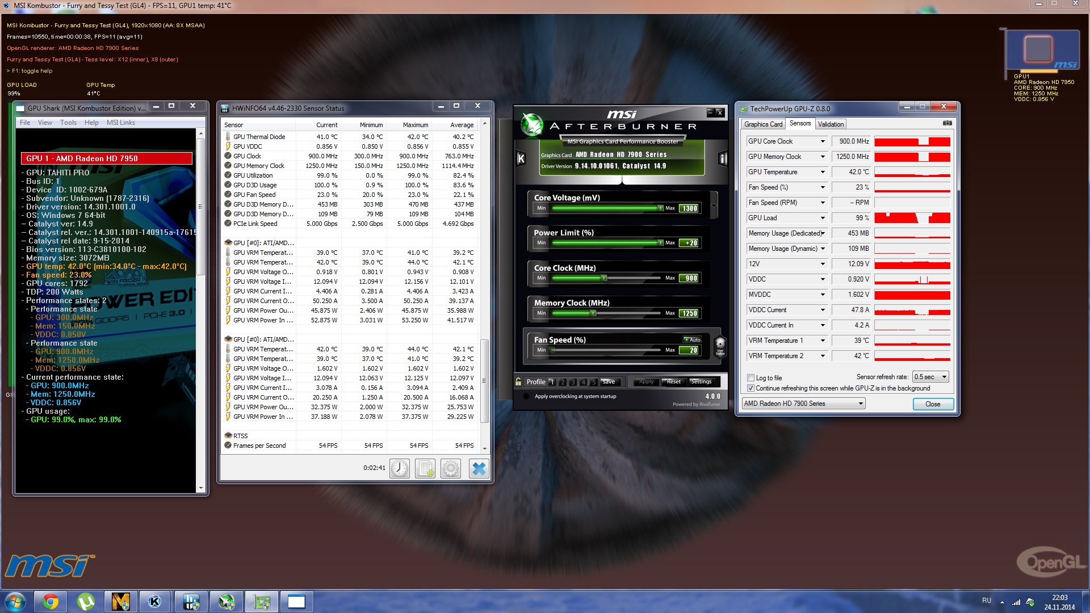Click the GPU-Z screenshot camera icon
Viewport: 1090px width, 613px height.
[947, 123]
